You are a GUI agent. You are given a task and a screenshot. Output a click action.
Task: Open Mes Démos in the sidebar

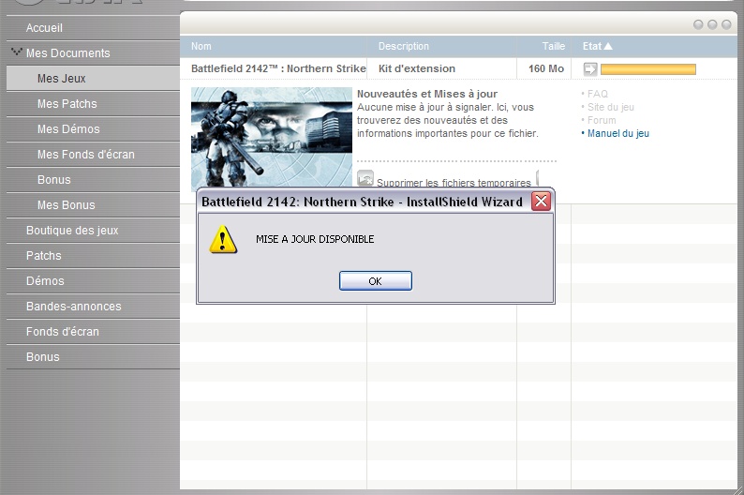tap(68, 129)
